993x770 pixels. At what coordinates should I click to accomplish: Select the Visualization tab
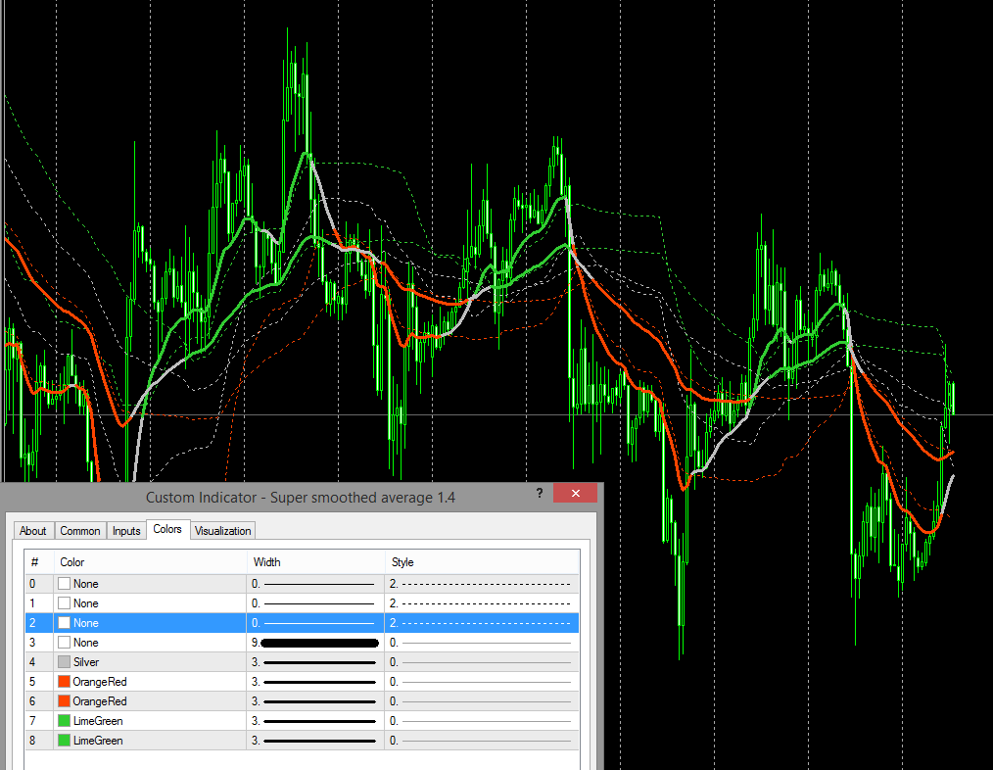223,531
